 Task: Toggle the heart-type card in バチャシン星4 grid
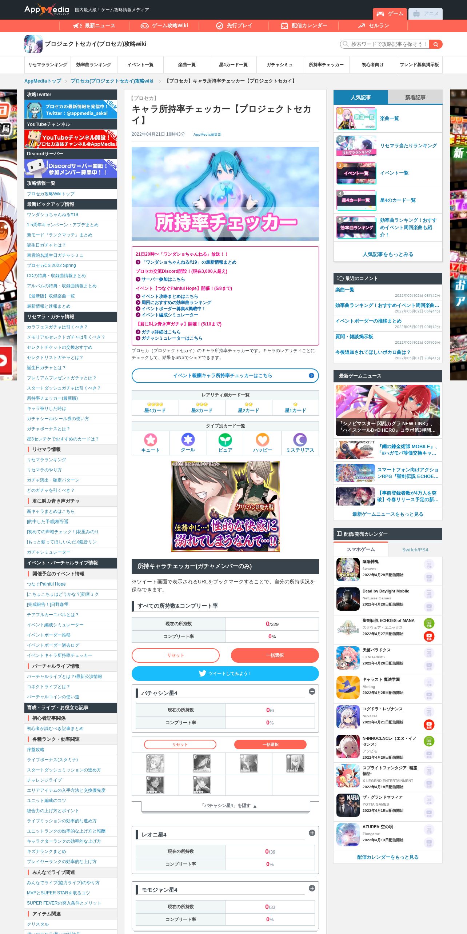(x=249, y=763)
